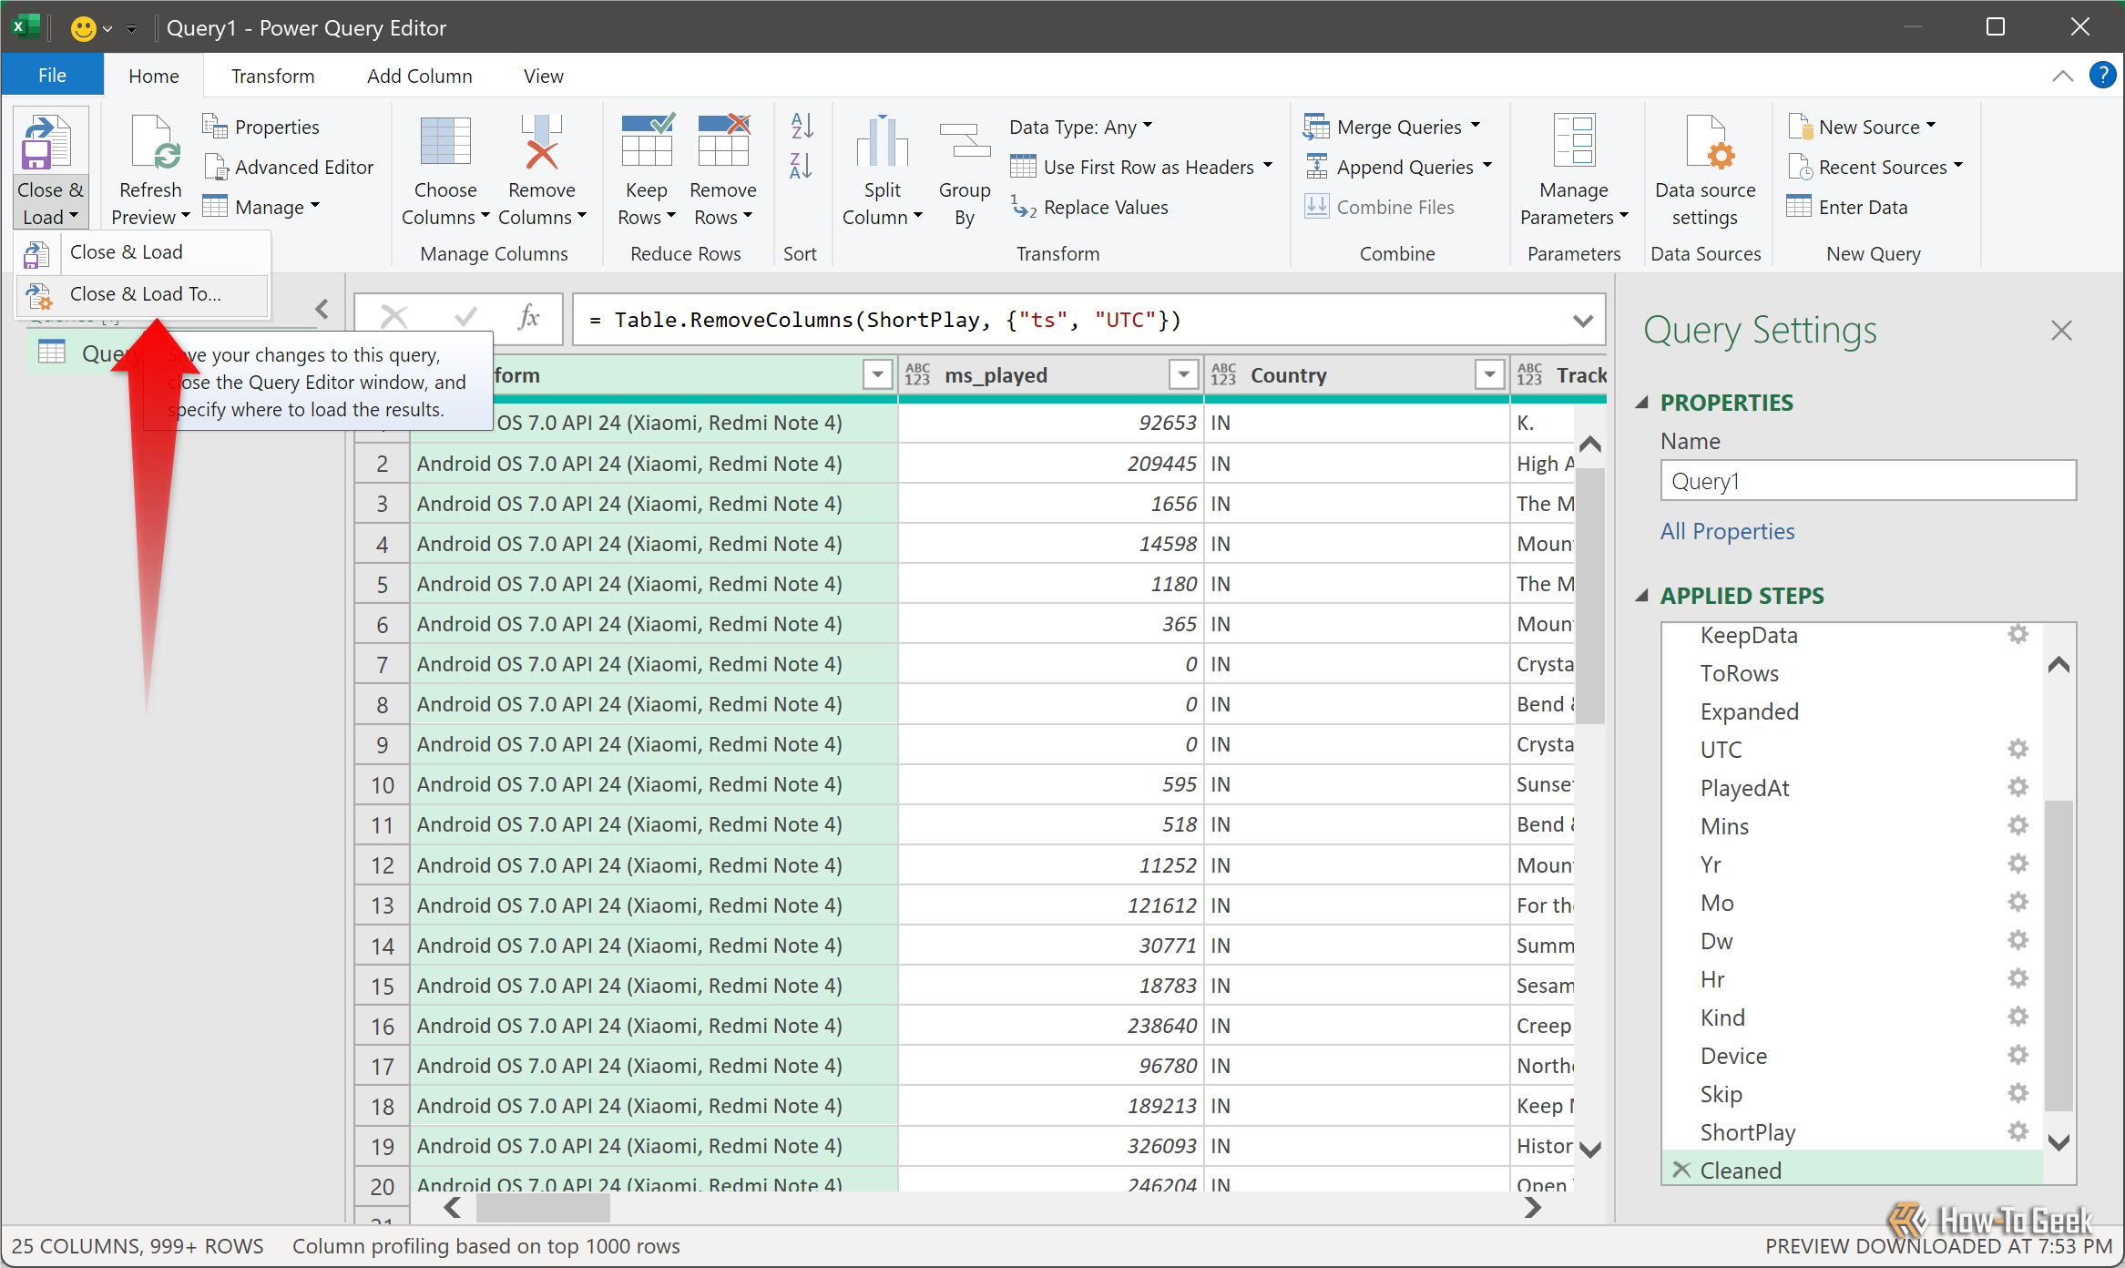2125x1268 pixels.
Task: Switch to the Transform tab
Action: [x=272, y=76]
